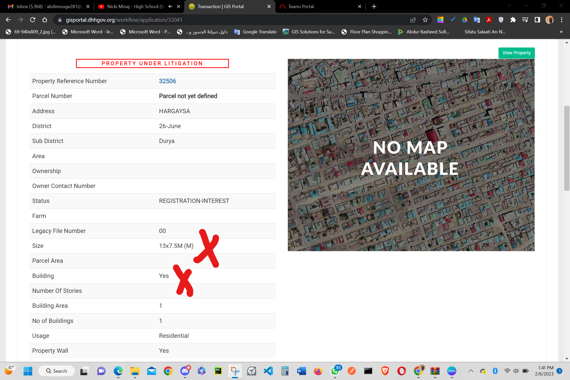Open Microsoft Edge from the taskbar
This screenshot has width=570, height=380.
point(118,371)
